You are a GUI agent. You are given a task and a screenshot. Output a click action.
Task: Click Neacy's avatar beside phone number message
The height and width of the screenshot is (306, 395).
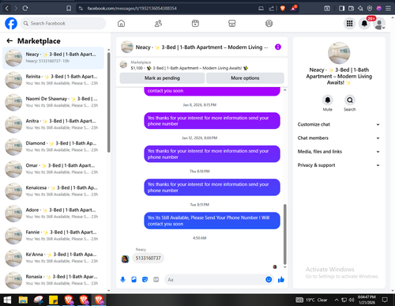(x=125, y=259)
